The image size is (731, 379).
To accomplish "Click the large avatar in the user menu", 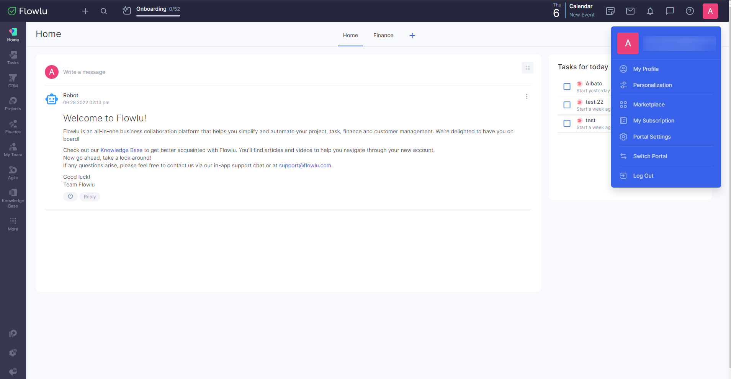I will pos(628,43).
